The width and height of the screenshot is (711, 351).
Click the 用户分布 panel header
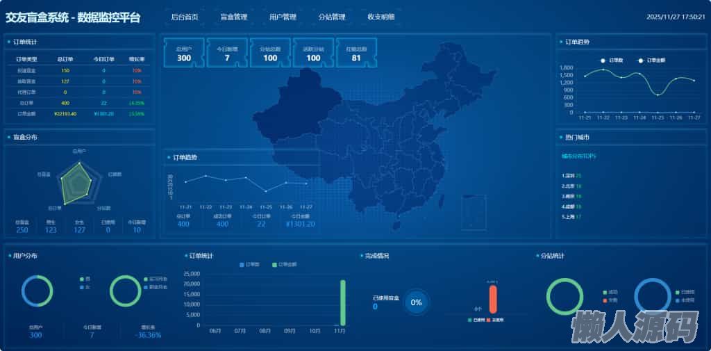(26, 256)
